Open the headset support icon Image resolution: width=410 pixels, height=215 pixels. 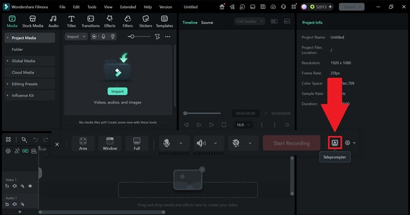(x=283, y=7)
